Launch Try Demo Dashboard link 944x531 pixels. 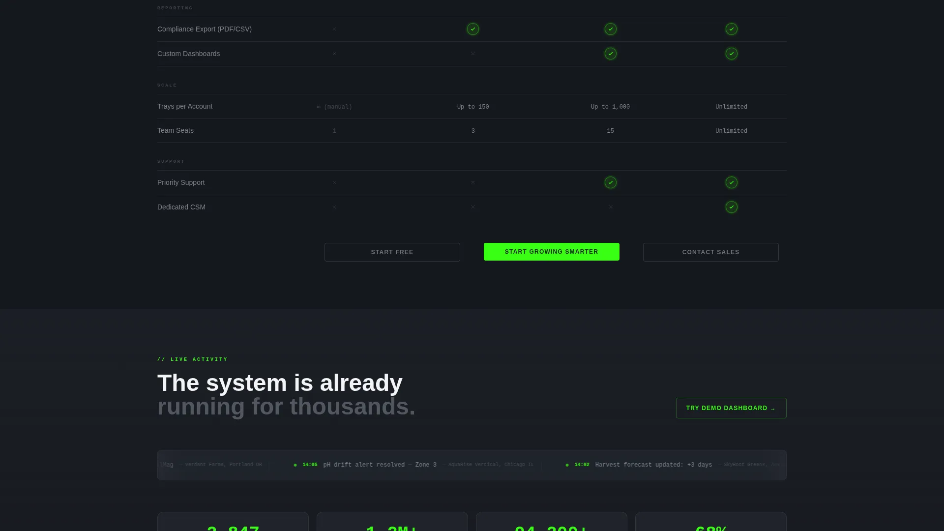coord(731,408)
